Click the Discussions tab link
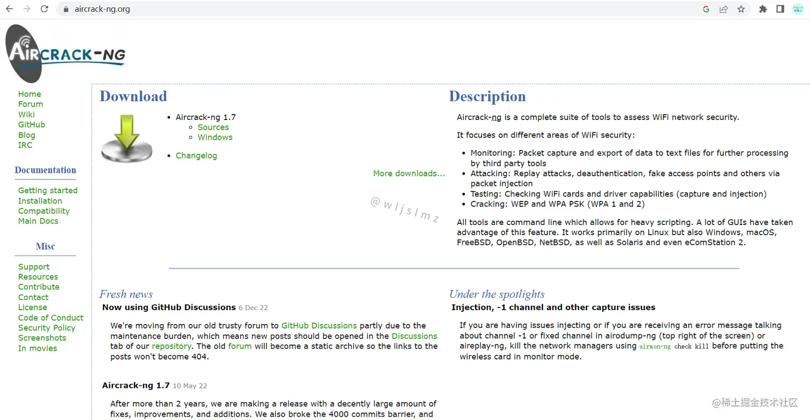810x420 pixels. (414, 336)
